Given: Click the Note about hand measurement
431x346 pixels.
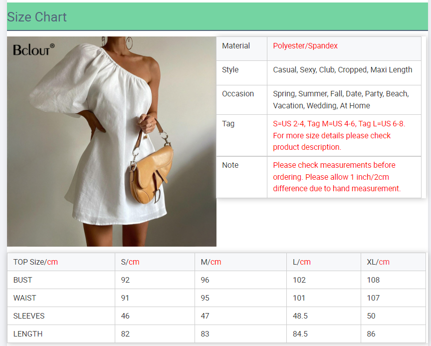Looking at the screenshot, I should tap(337, 177).
